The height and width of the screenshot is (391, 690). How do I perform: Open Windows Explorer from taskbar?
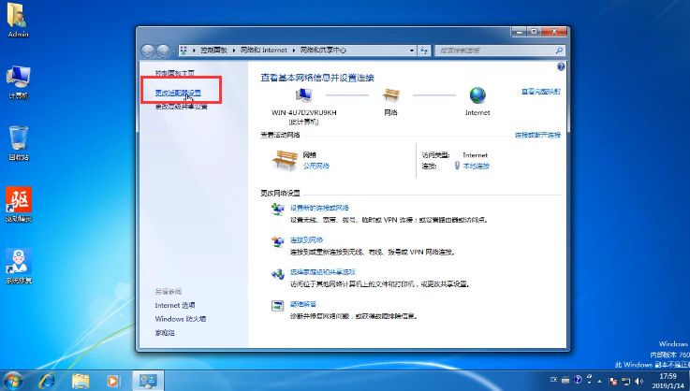click(81, 381)
